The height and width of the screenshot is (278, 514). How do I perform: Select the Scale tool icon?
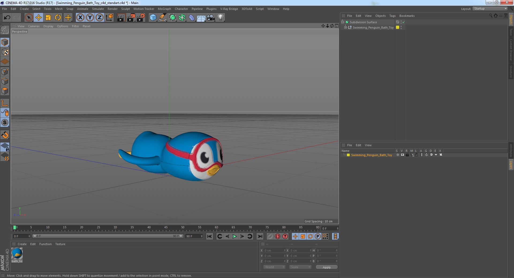click(x=48, y=18)
